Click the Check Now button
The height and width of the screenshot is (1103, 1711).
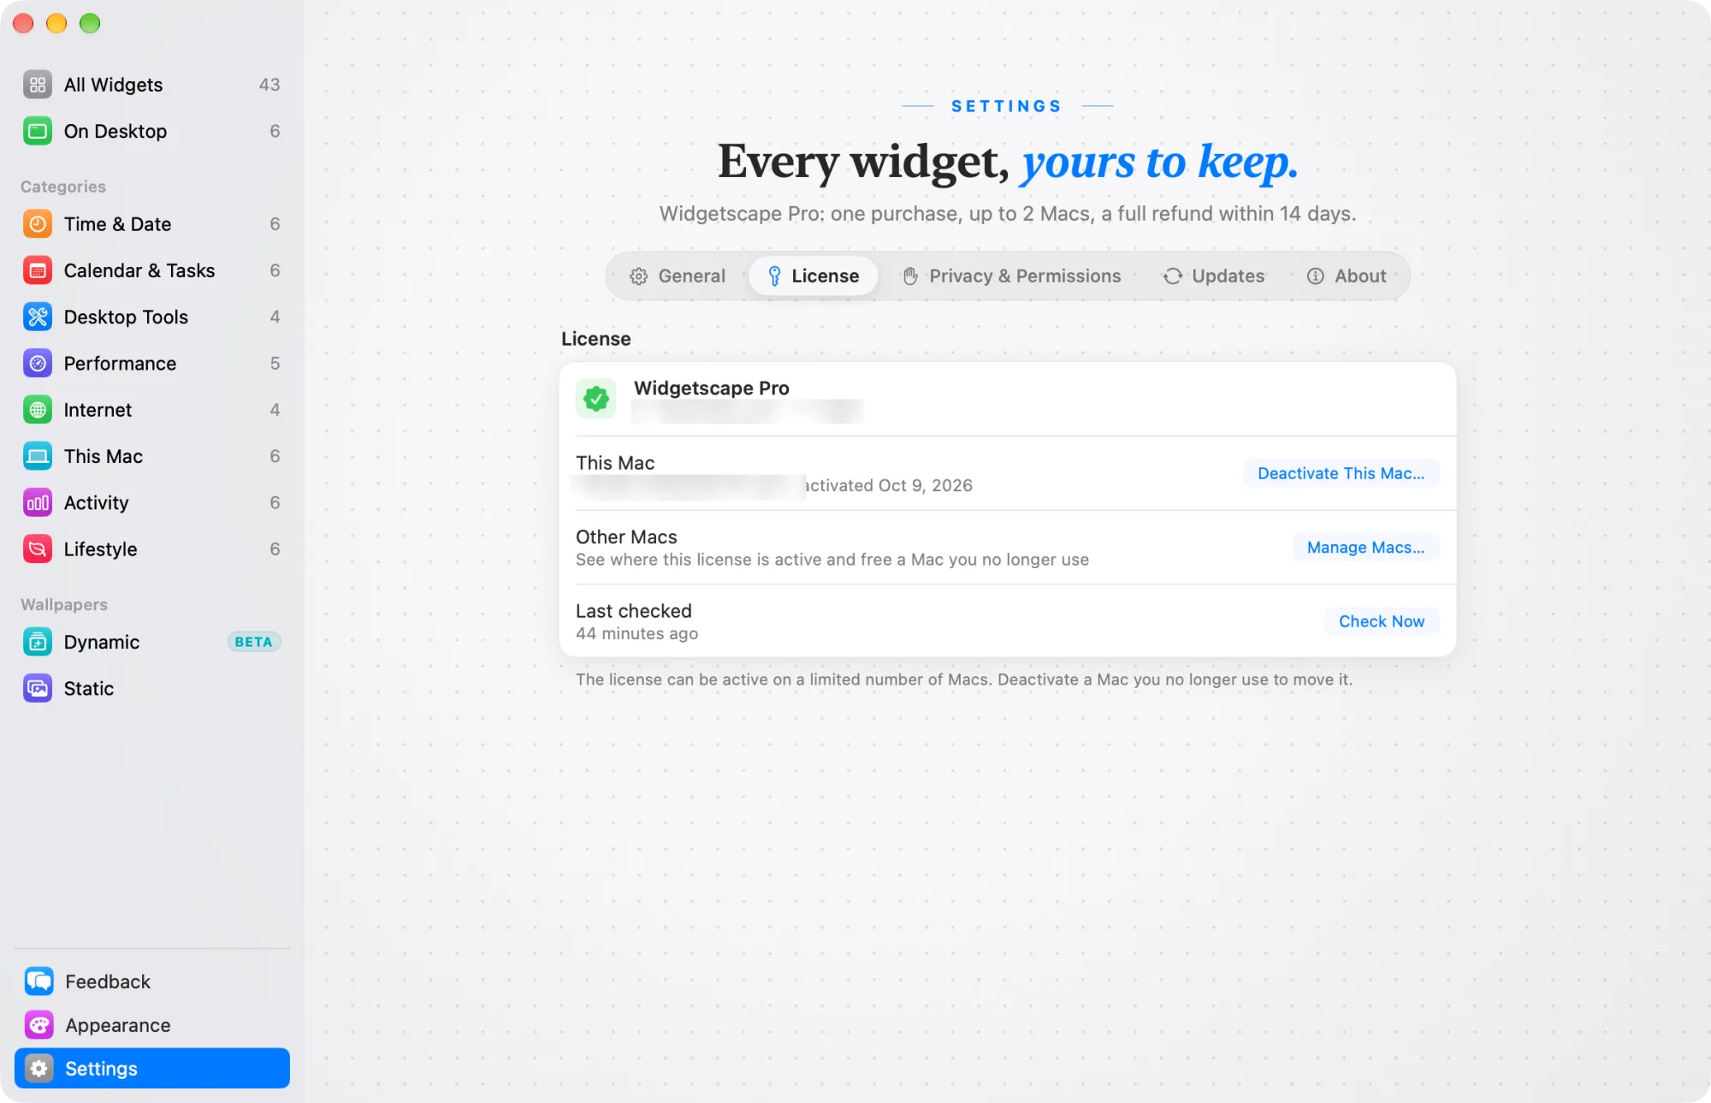[1382, 621]
